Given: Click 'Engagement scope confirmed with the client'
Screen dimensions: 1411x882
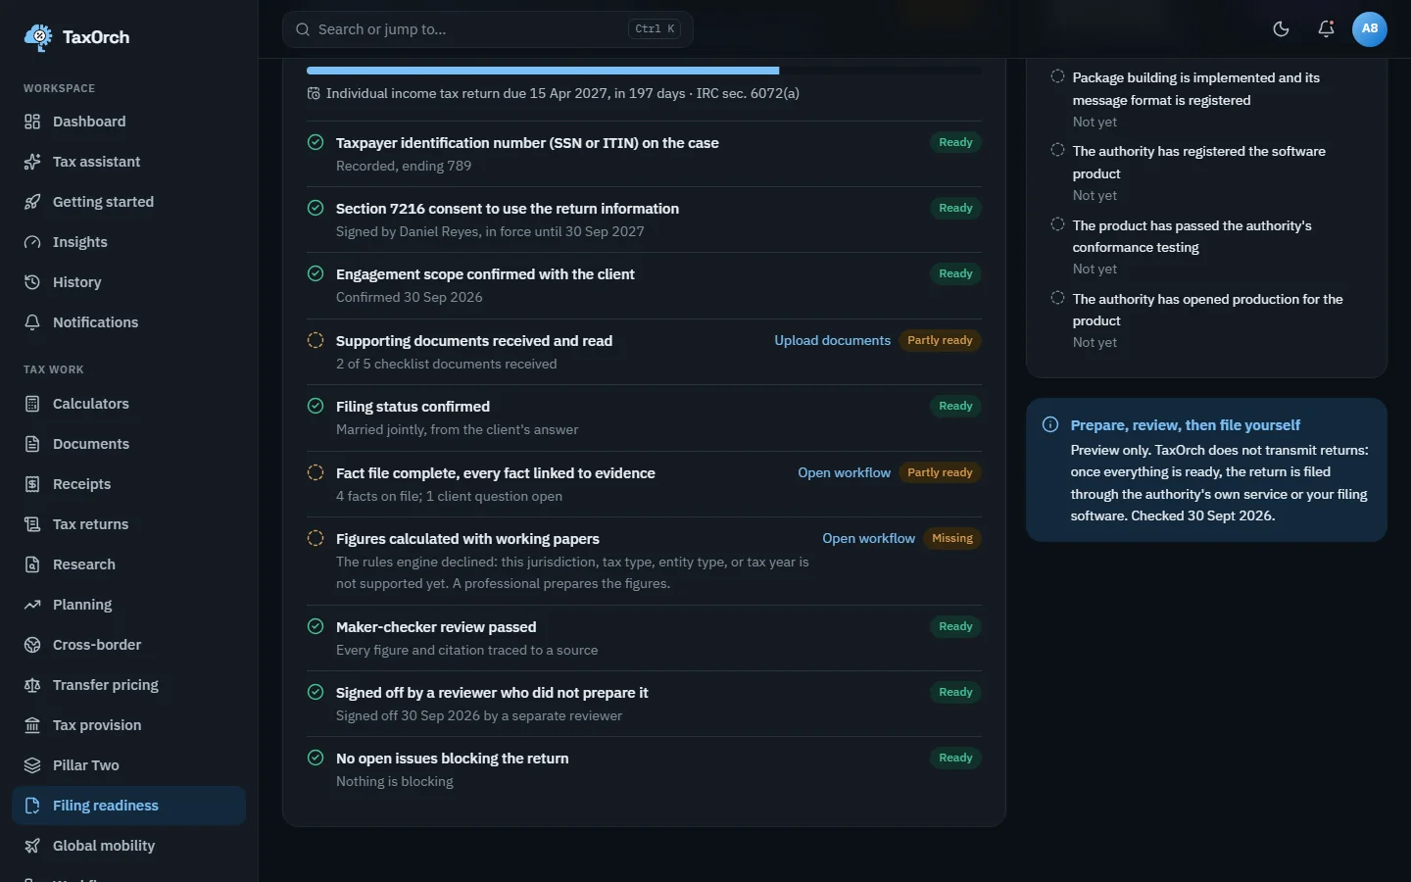Looking at the screenshot, I should pyautogui.click(x=485, y=274).
